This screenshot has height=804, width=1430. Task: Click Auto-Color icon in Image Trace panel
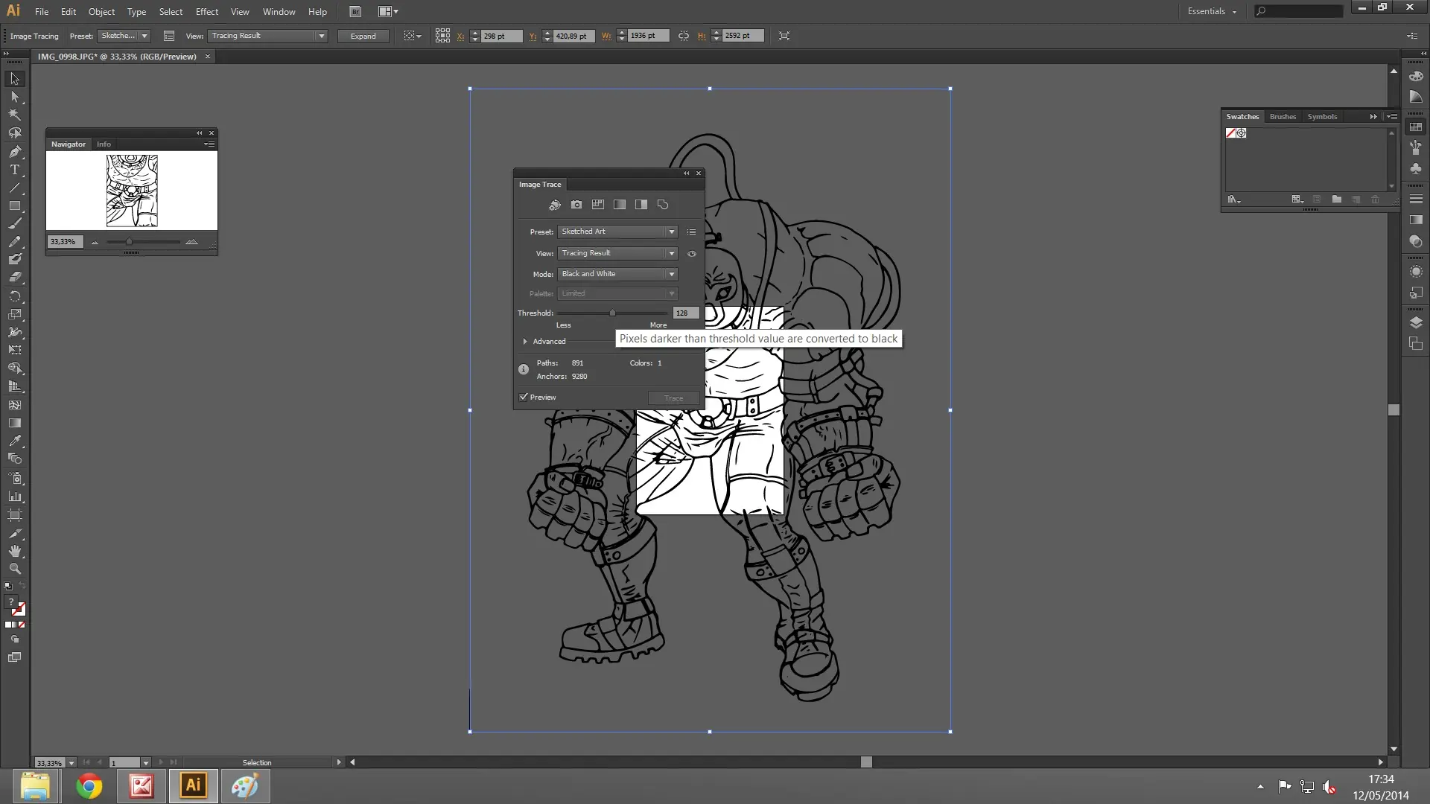click(x=555, y=205)
